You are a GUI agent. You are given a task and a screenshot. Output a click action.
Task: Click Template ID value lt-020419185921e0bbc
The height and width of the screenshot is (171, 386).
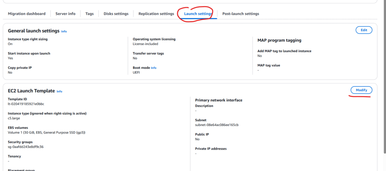tap(26, 104)
